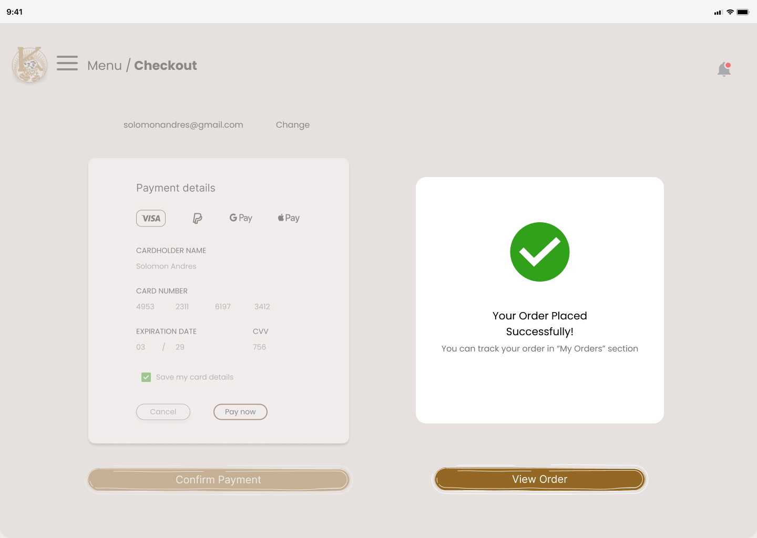Go to Menu breadcrumb

(x=105, y=66)
